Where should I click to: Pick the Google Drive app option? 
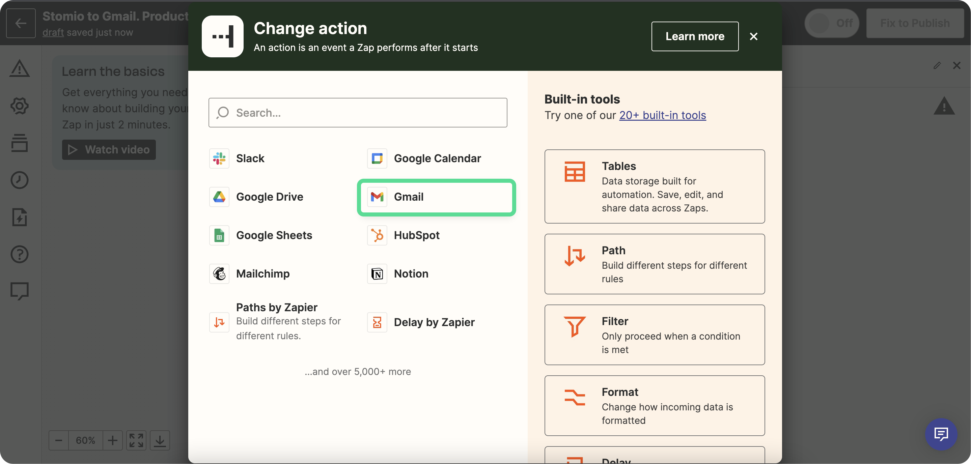click(269, 197)
